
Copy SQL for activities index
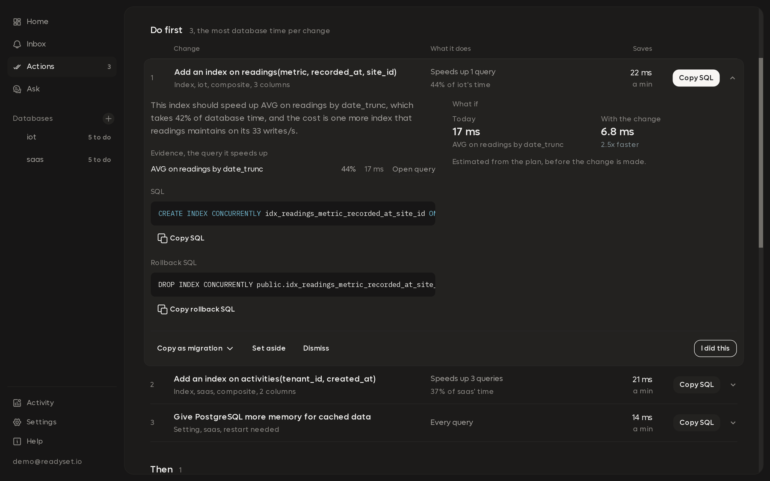(696, 385)
